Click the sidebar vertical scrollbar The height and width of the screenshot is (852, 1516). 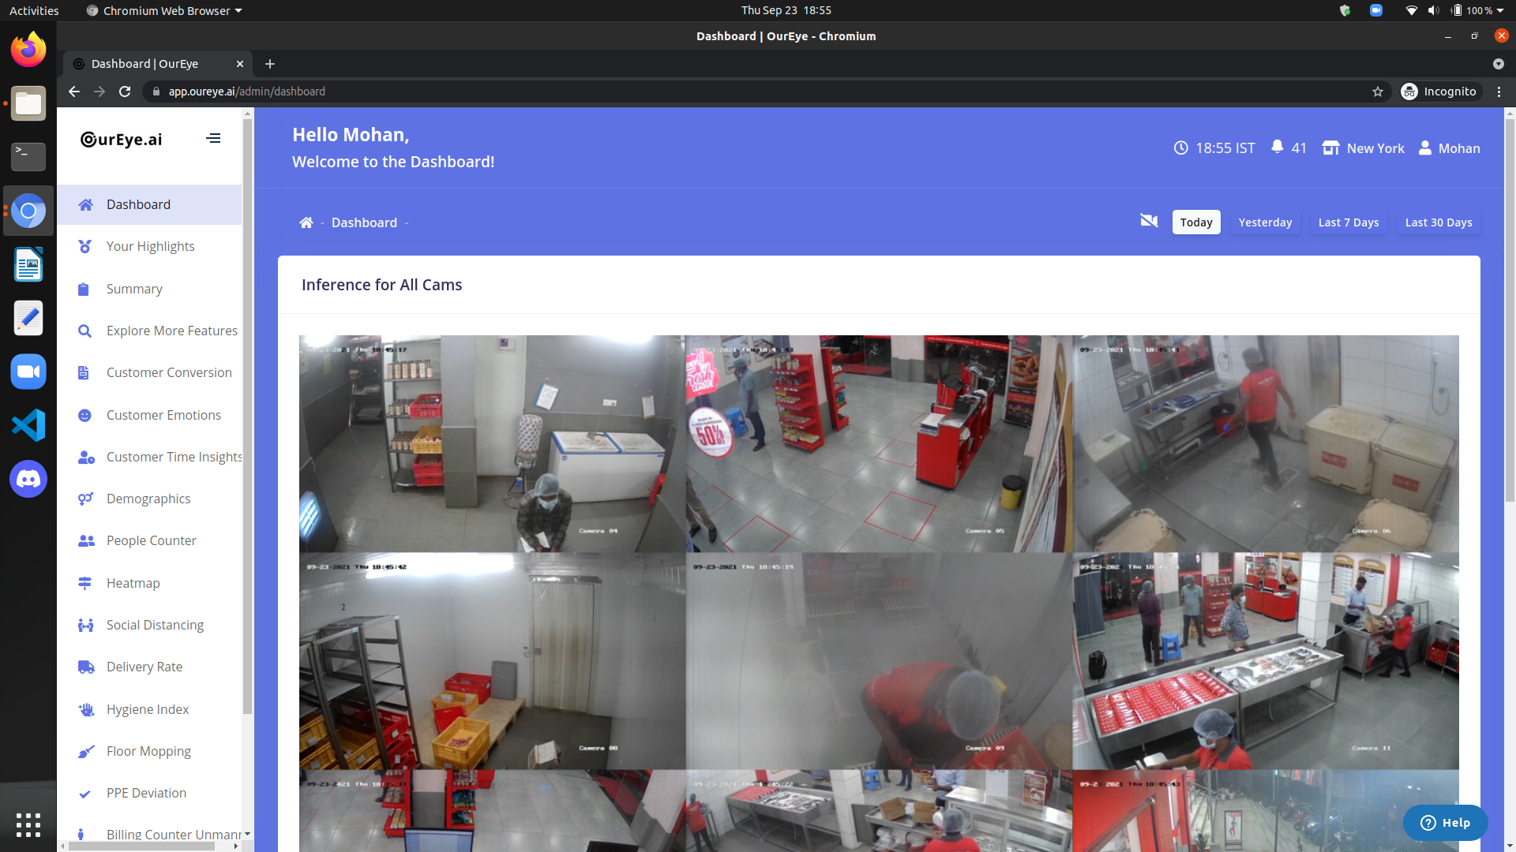coord(248,417)
